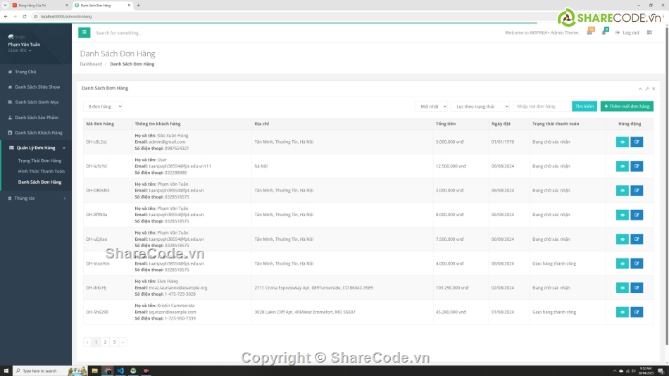This screenshot has width=669, height=376.
Task: Open the bell alerts icon
Action: click(x=604, y=32)
